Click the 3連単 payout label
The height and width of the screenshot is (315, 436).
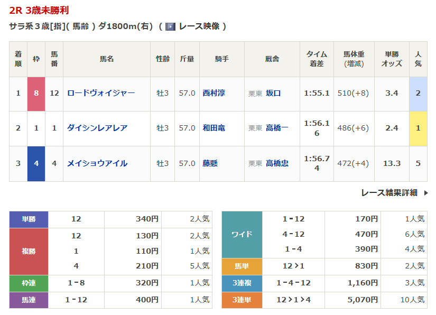[x=242, y=300]
